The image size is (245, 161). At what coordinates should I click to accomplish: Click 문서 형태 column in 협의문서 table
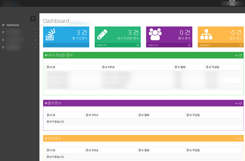(161, 115)
